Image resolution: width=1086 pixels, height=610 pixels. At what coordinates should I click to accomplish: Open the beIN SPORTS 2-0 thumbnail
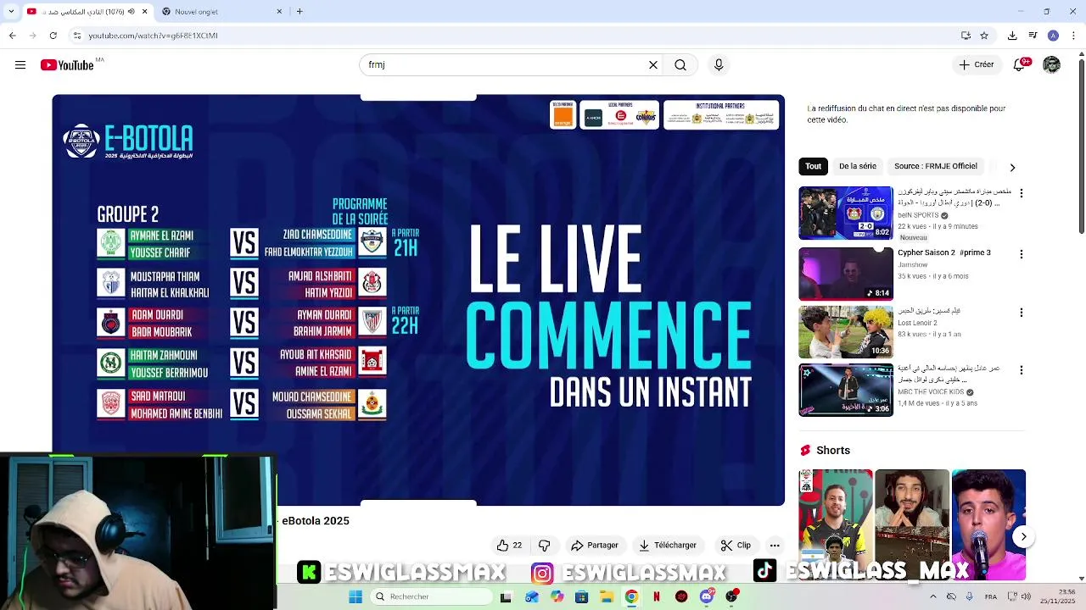[x=846, y=213]
